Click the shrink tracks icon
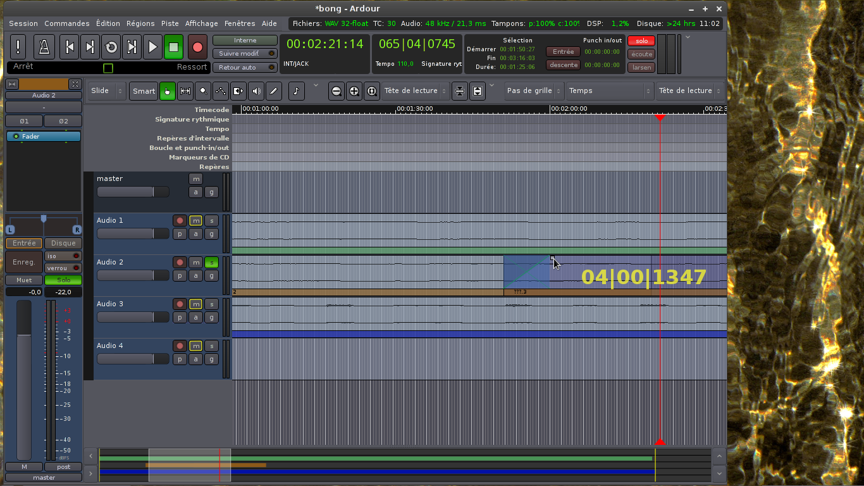This screenshot has height=486, width=864. coord(460,91)
